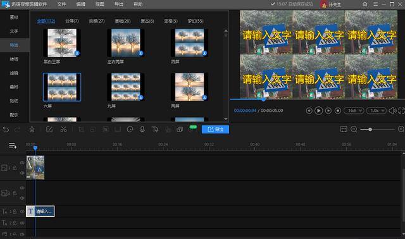Toggle visibility of video track 2
This screenshot has height=239, width=405.
(22, 188)
